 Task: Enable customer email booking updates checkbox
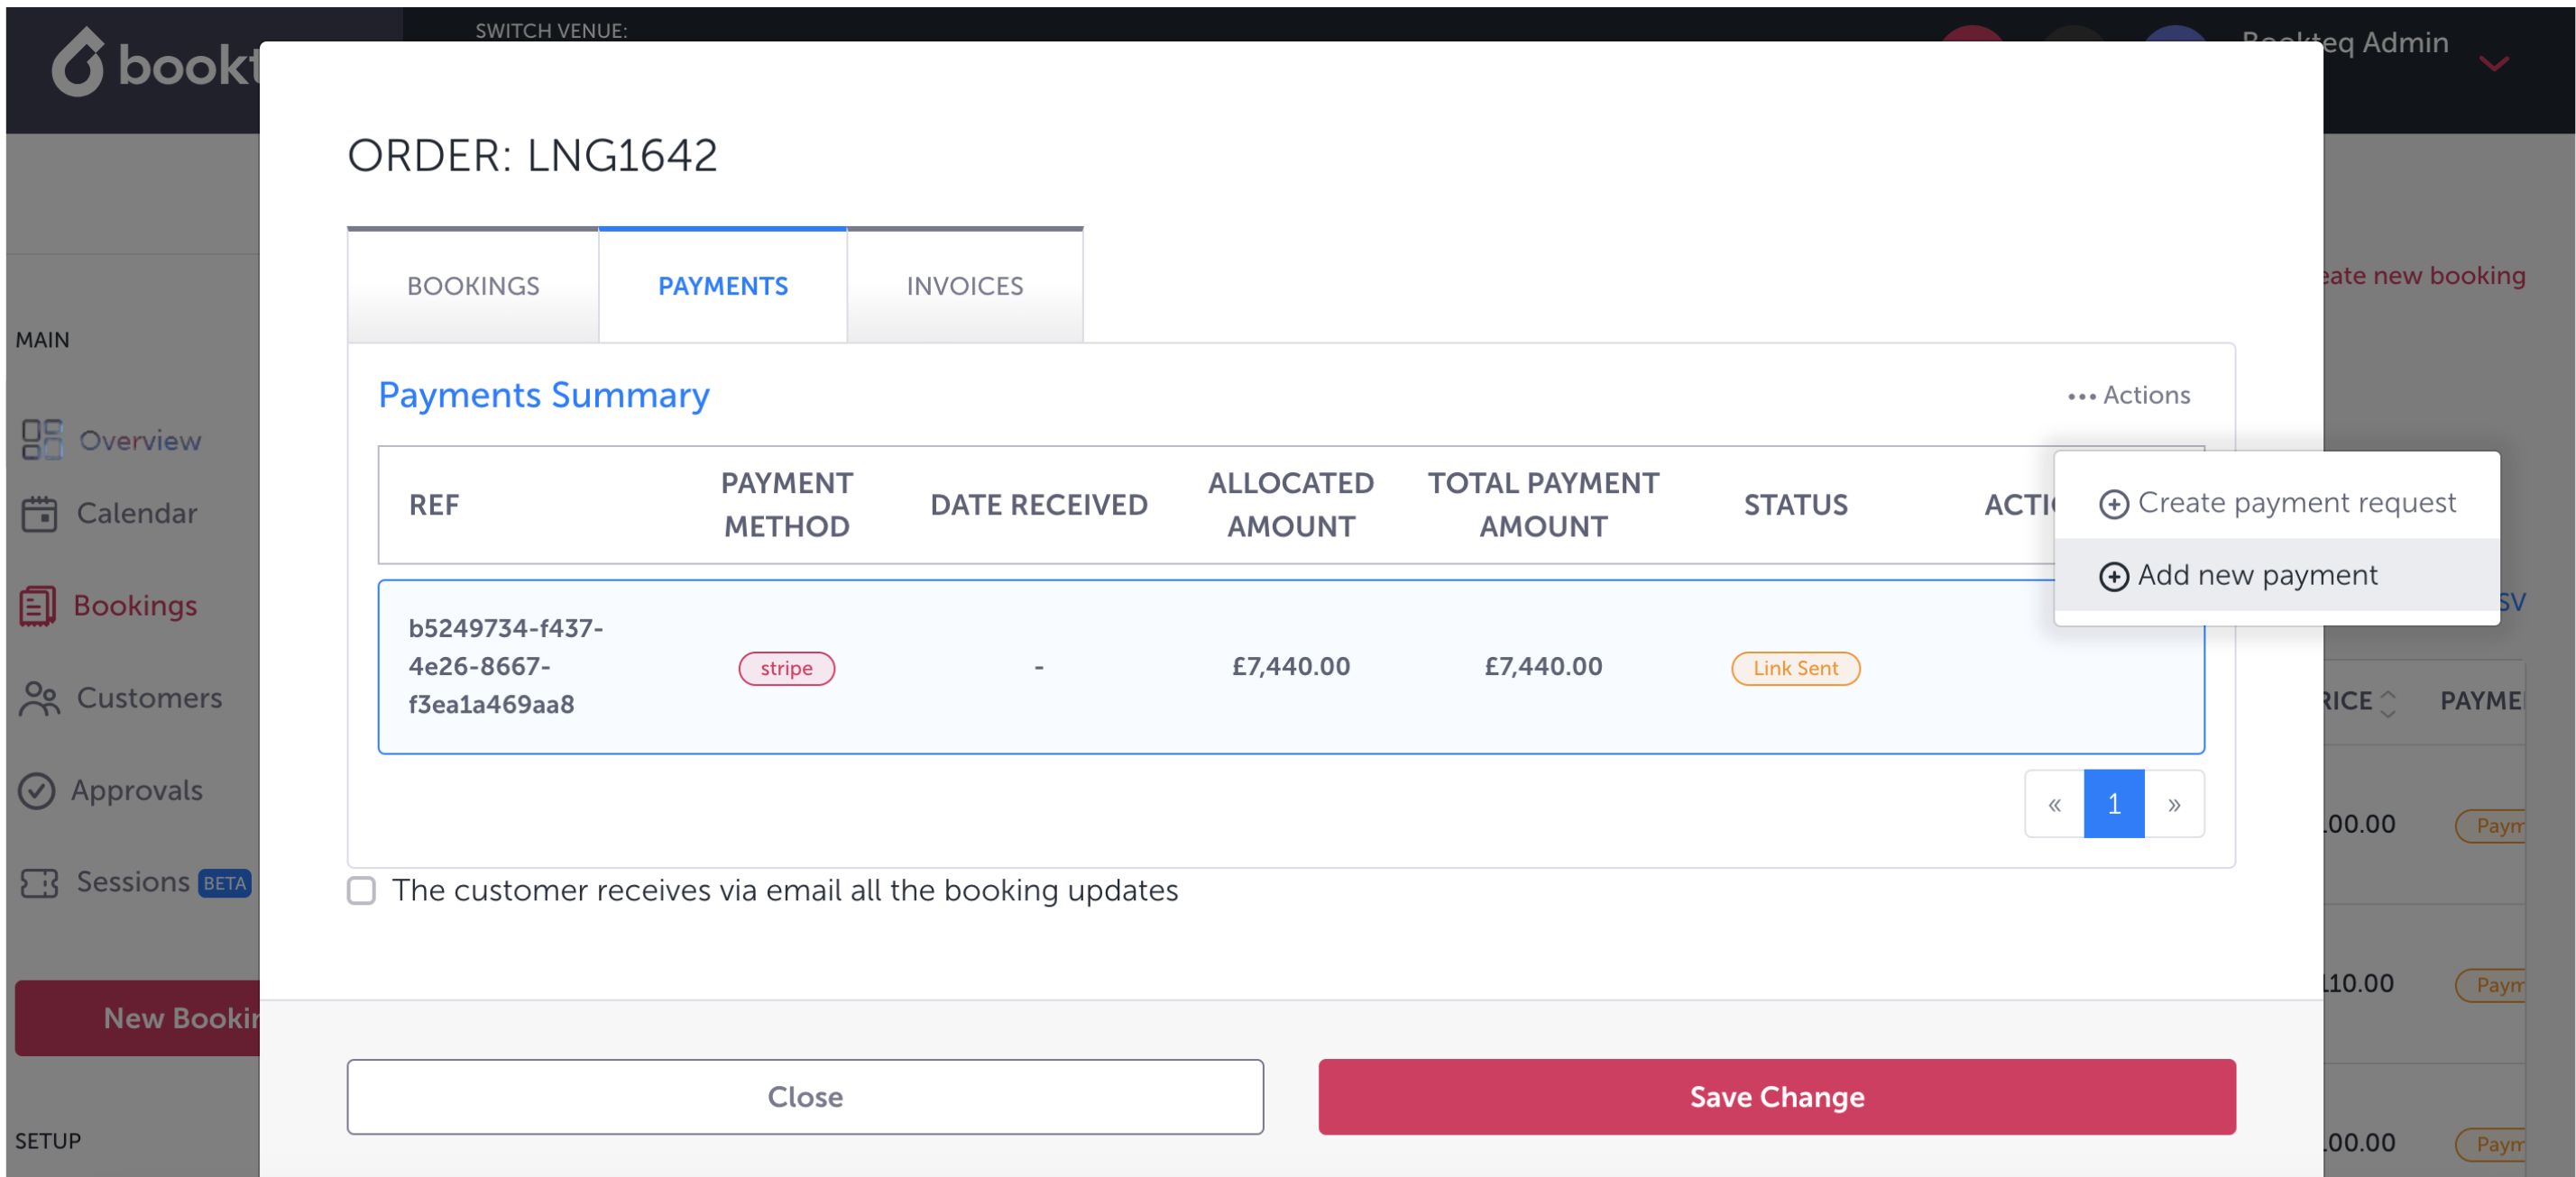[x=361, y=890]
